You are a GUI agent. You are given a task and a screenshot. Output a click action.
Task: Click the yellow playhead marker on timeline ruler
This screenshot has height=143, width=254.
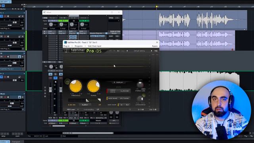tap(157, 7)
